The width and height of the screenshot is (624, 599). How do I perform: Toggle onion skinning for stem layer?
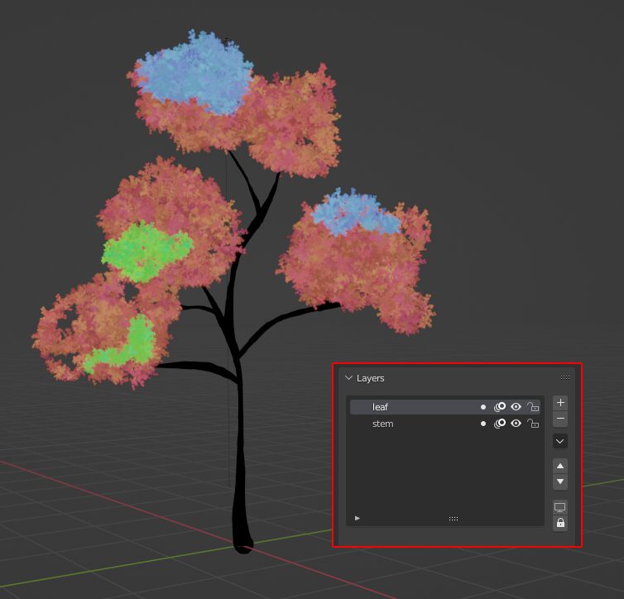500,424
